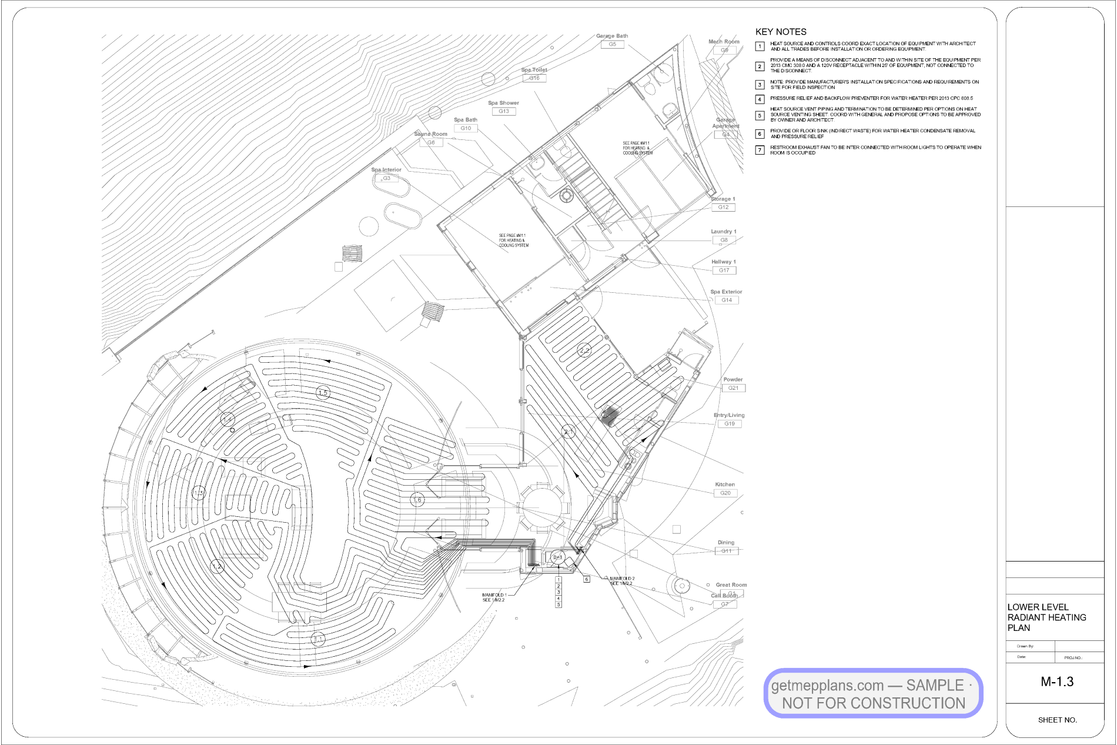This screenshot has width=1117, height=745.
Task: Select the G8 room tag
Action: coord(724,240)
